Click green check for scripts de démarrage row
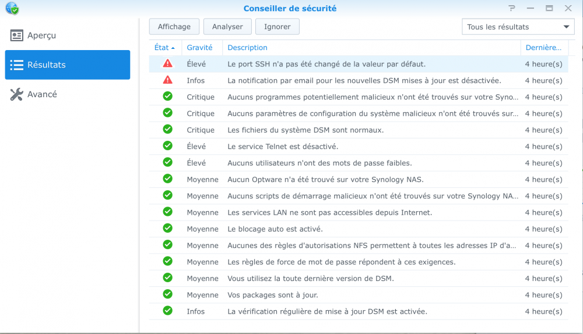The width and height of the screenshot is (583, 334). pos(168,195)
